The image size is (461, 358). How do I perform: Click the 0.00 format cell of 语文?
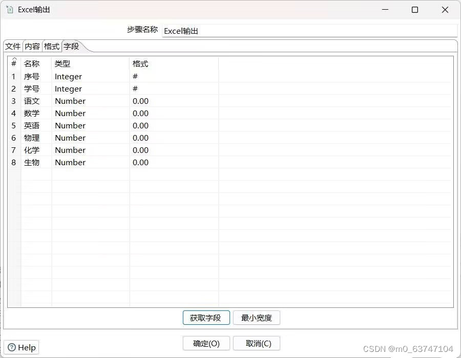tap(174, 101)
